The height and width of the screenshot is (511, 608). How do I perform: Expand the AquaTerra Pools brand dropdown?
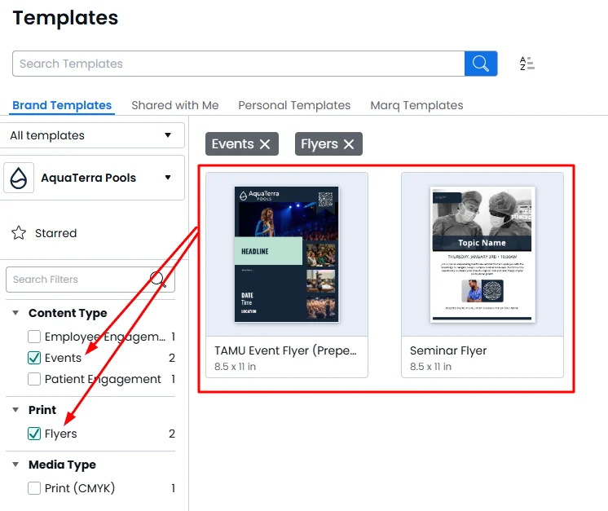click(168, 178)
